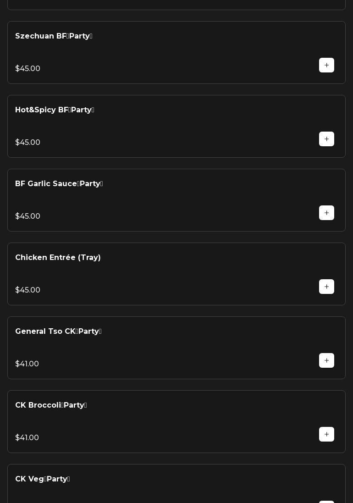Viewport: 353px width, 503px height.
Task: Click the $41.00 price under General Tso CK
Action: (27, 364)
